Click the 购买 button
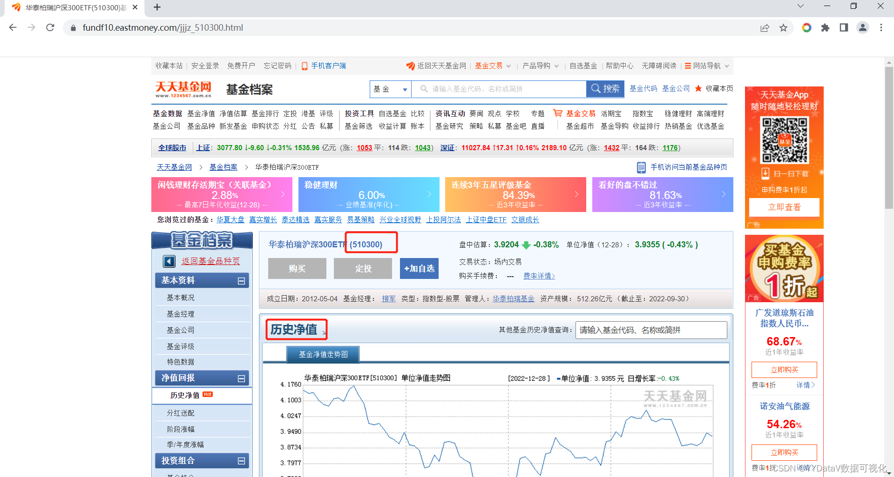 pos(297,269)
